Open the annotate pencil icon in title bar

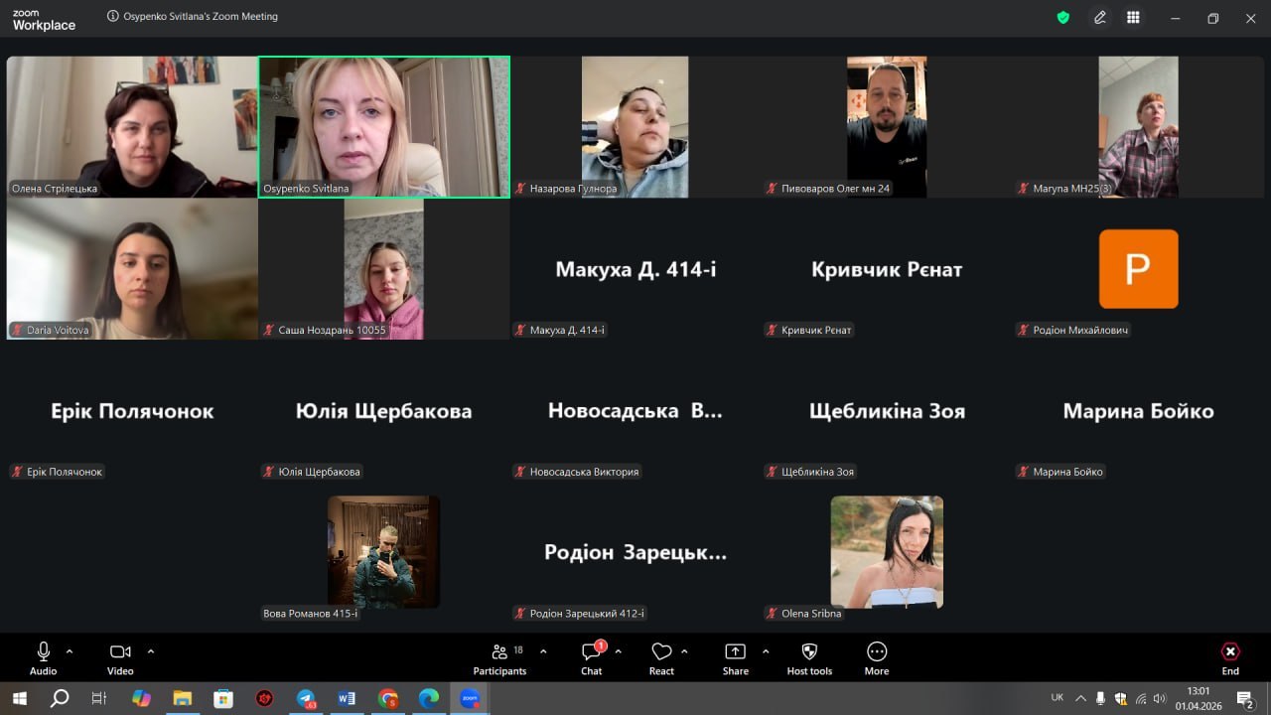tap(1100, 18)
